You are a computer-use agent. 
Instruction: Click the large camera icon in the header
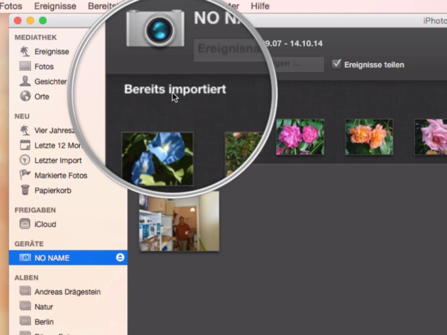[156, 28]
